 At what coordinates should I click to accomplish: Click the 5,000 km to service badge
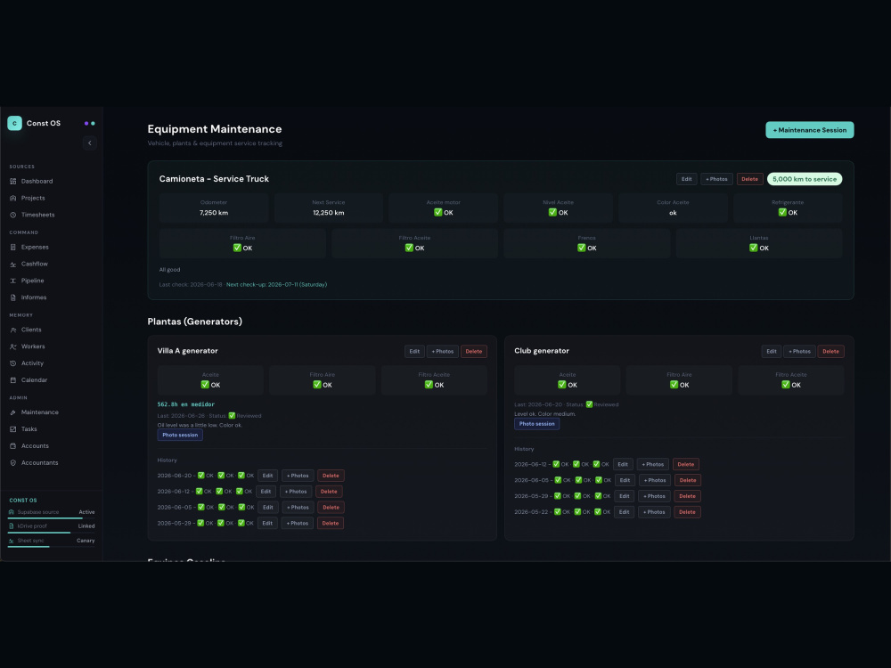tap(805, 179)
